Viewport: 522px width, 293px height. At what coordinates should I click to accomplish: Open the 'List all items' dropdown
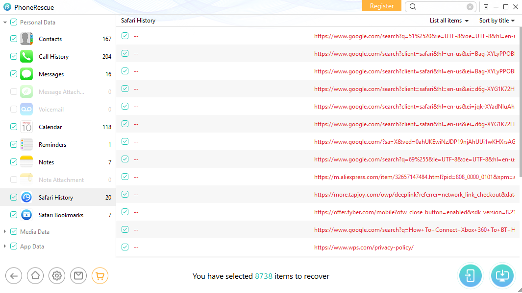click(x=449, y=21)
